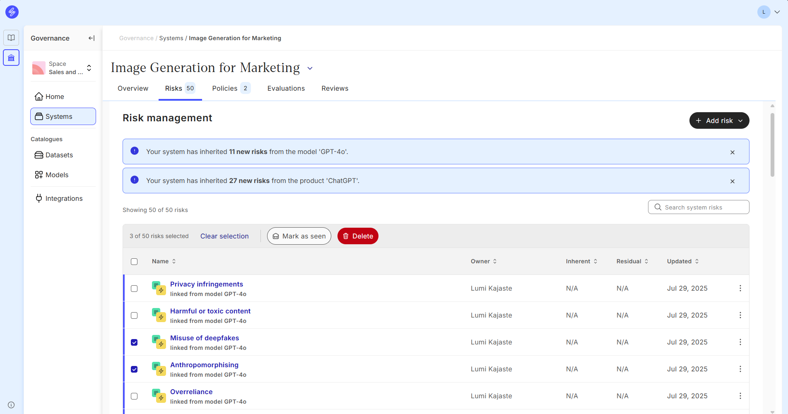The width and height of the screenshot is (788, 414).
Task: Open the kebab menu for Privacy infringements
Action: [x=740, y=288]
